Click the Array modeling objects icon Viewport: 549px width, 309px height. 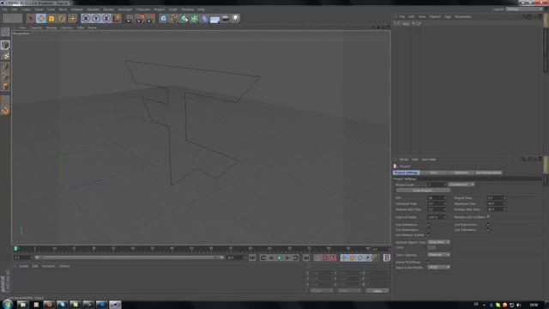[194, 18]
